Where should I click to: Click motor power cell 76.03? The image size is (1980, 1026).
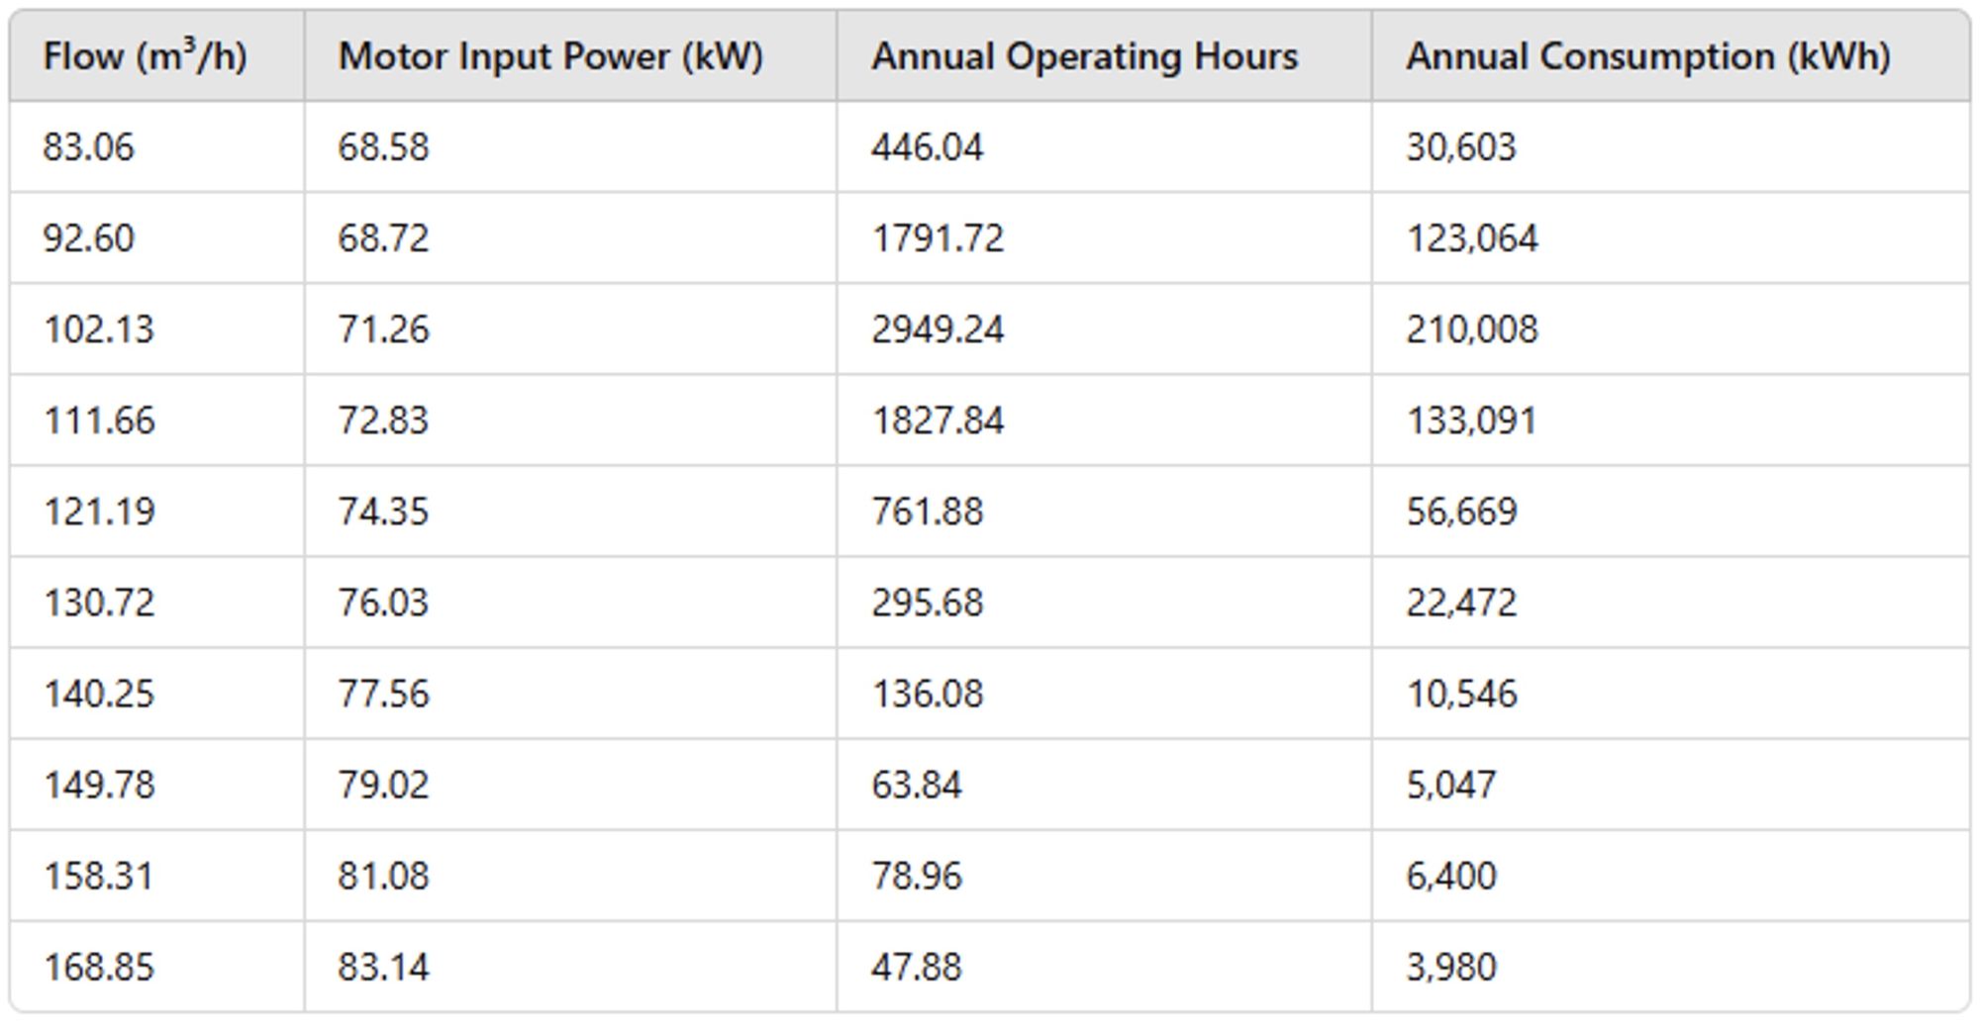[383, 603]
